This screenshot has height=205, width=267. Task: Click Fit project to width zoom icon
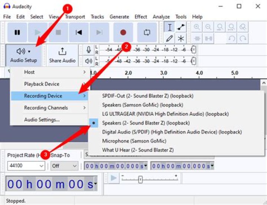[x=231, y=27]
